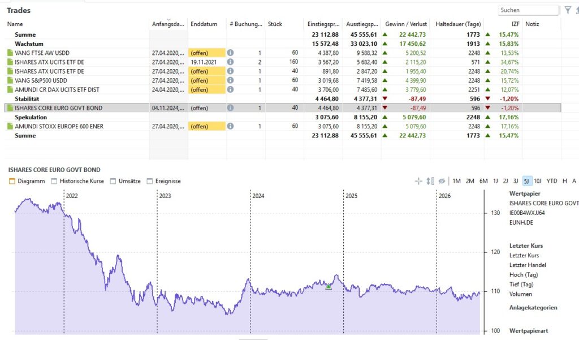Click info icon for ISHARES ATX row with 40 Stück
Image resolution: width=579 pixels, height=340 pixels.
pos(230,71)
